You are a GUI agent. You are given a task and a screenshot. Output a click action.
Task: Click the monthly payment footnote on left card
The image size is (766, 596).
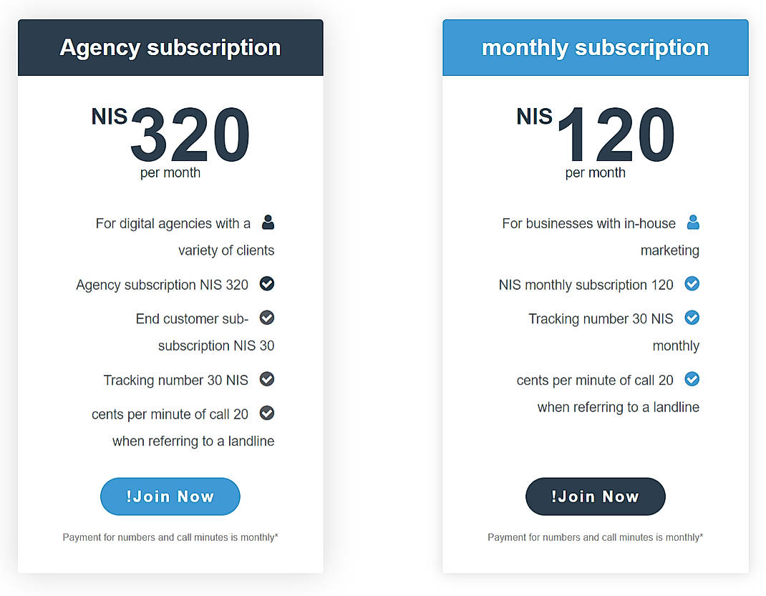pyautogui.click(x=170, y=537)
